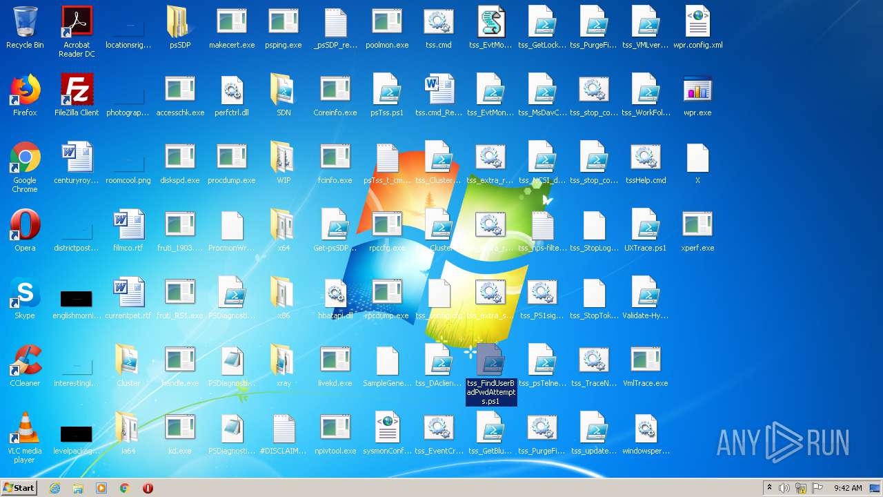Select livekd.exe file icon
This screenshot has width=883, height=497.
(x=335, y=366)
